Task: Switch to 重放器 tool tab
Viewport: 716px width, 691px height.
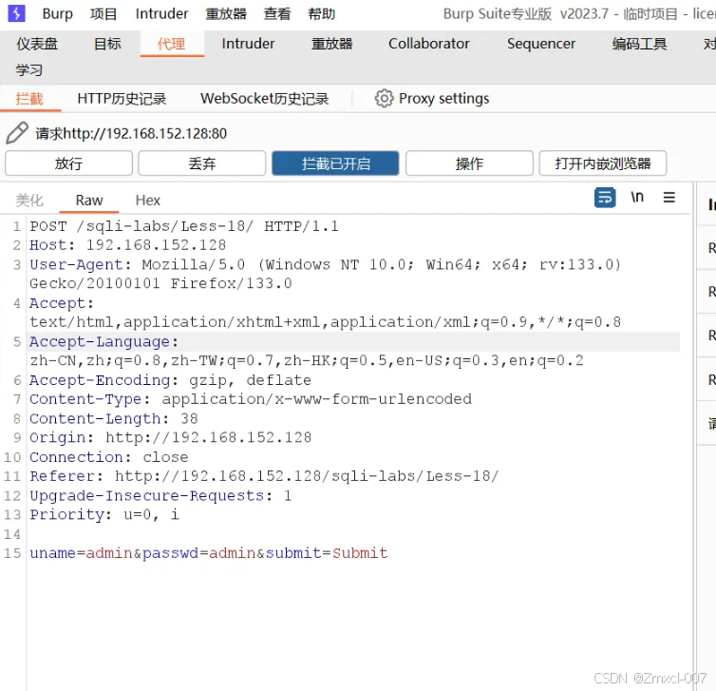Action: tap(332, 44)
